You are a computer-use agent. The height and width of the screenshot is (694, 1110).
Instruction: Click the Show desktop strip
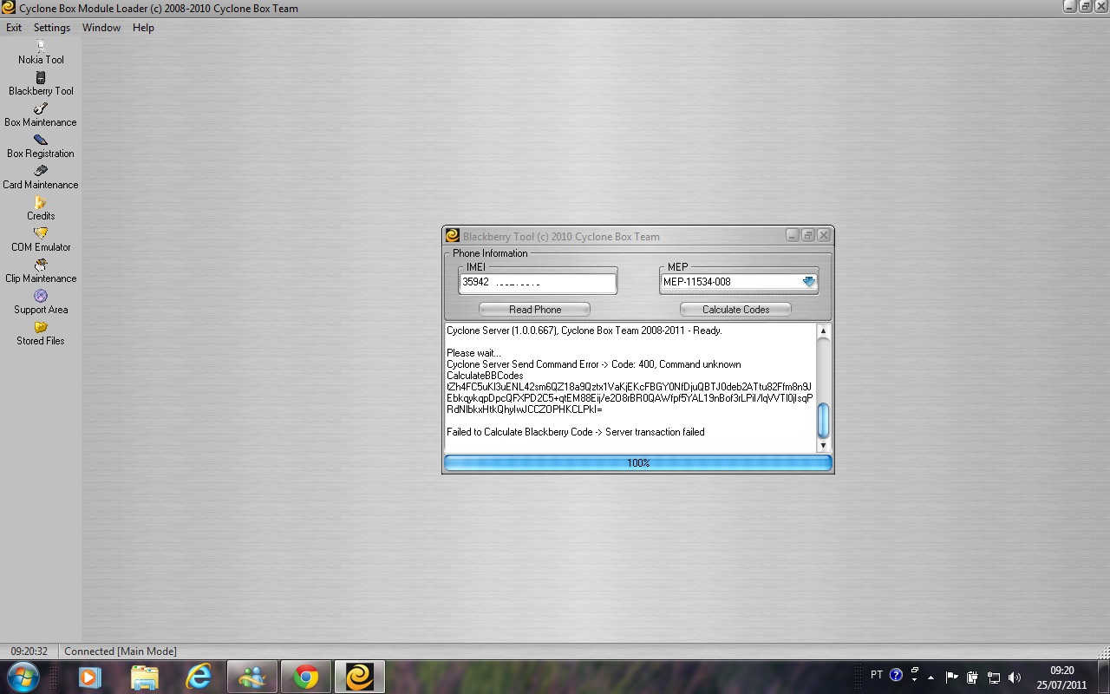click(1103, 678)
